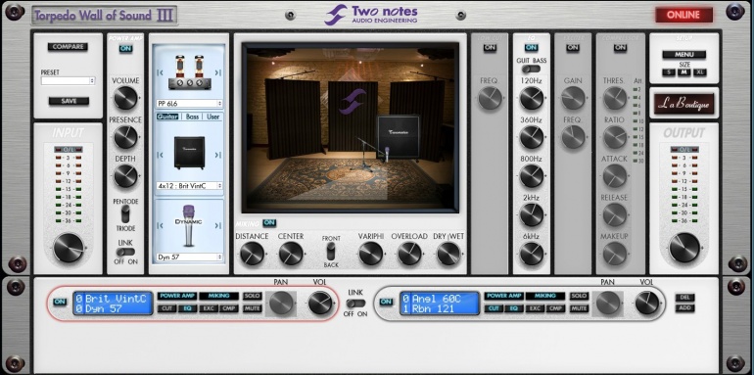The width and height of the screenshot is (754, 375).
Task: Flip the Guit/Bass EQ switch
Action: point(531,69)
